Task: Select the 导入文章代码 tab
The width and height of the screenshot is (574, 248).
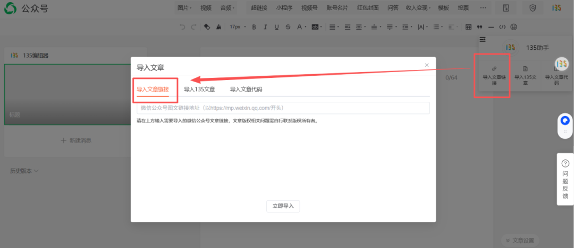Action: [246, 90]
